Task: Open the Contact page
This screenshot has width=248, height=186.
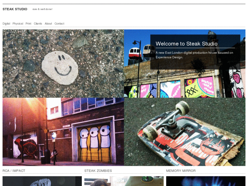Action: [x=59, y=24]
